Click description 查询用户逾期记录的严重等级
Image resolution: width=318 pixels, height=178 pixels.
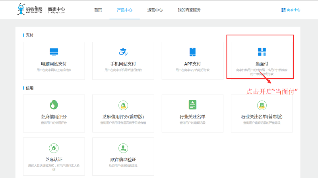(262, 123)
